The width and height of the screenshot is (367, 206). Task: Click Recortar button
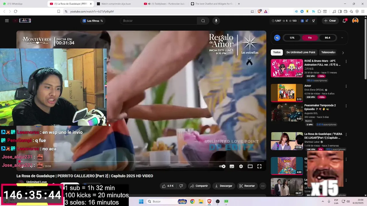tap(247, 186)
